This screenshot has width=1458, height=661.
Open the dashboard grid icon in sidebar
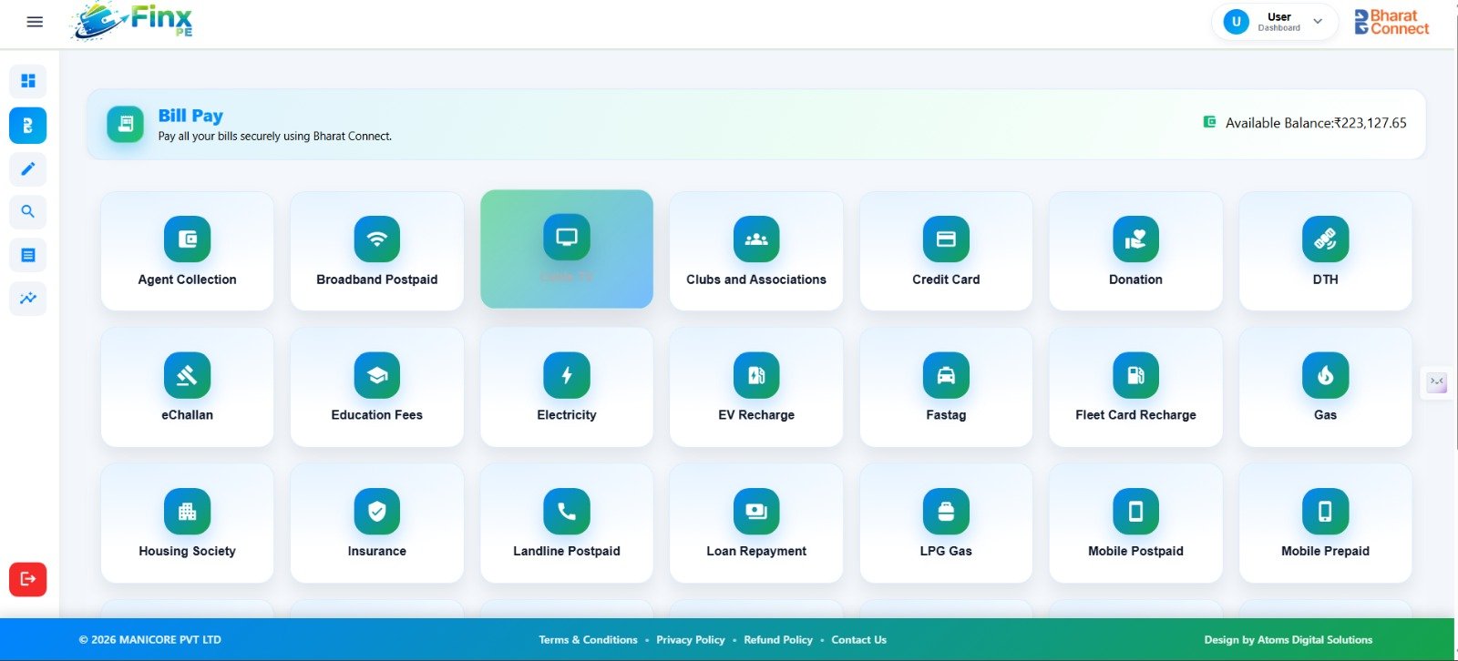pos(28,81)
